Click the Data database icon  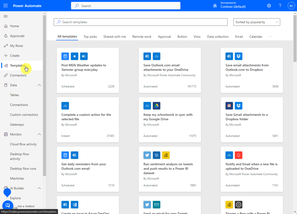(6, 85)
